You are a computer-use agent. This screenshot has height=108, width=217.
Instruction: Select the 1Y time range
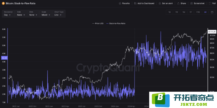[x=191, y=12]
